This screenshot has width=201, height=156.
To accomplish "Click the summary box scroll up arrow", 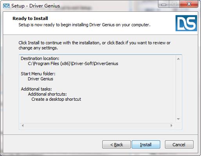I will (178, 59).
